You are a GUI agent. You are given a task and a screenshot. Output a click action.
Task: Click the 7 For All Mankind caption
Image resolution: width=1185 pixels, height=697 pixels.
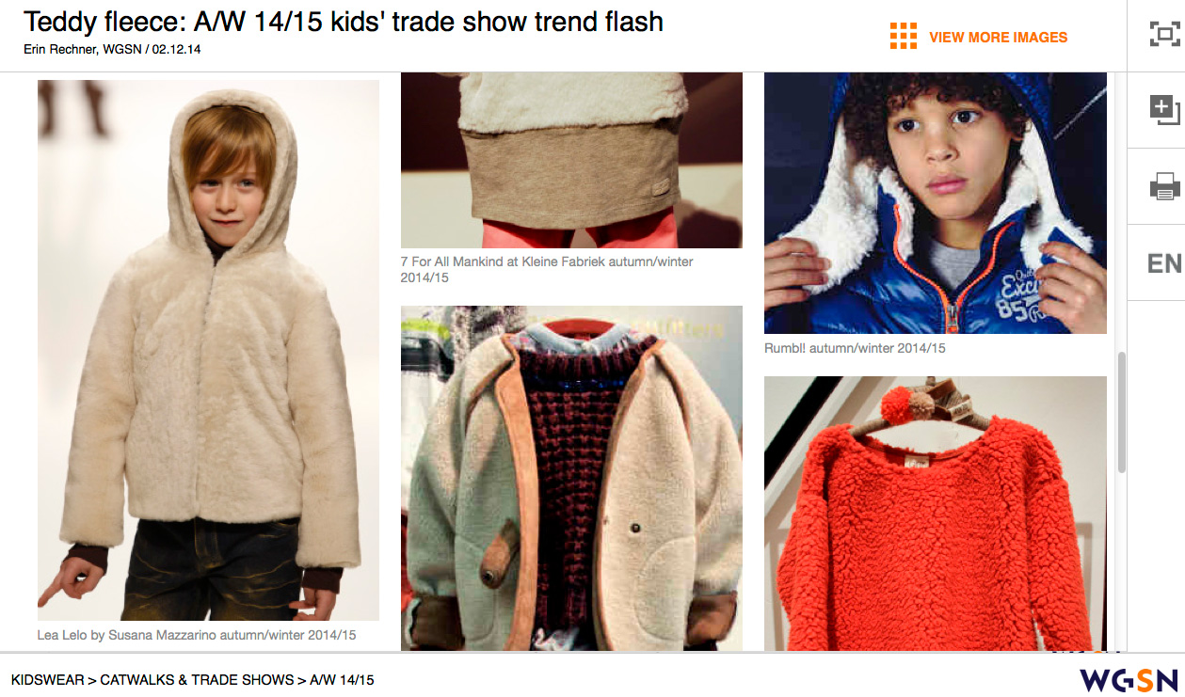click(547, 269)
